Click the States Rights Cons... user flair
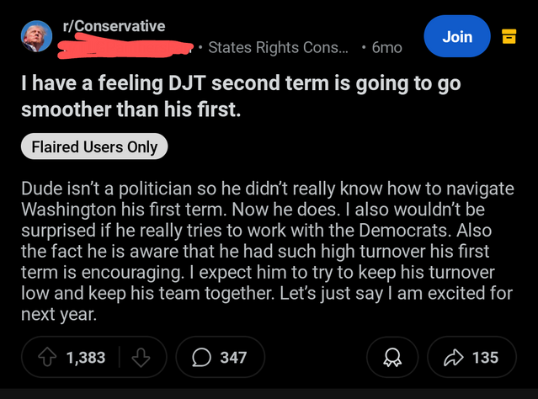538x399 pixels. coord(277,48)
